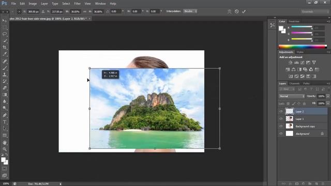The height and width of the screenshot is (186, 331).
Task: Close the document tab
Action: 89,19
